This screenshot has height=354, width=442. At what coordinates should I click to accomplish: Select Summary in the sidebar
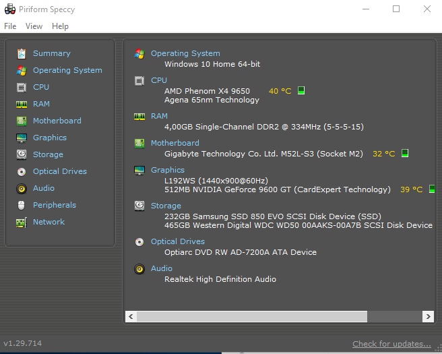pyautogui.click(x=52, y=53)
